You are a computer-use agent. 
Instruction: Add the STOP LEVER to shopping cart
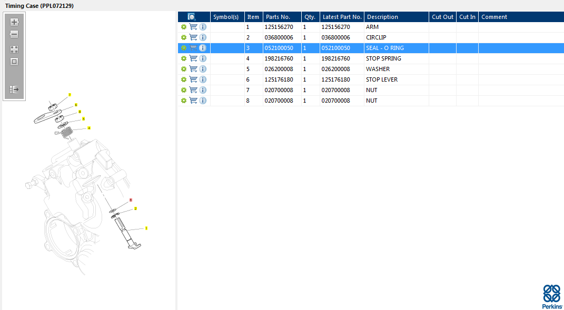pos(193,79)
